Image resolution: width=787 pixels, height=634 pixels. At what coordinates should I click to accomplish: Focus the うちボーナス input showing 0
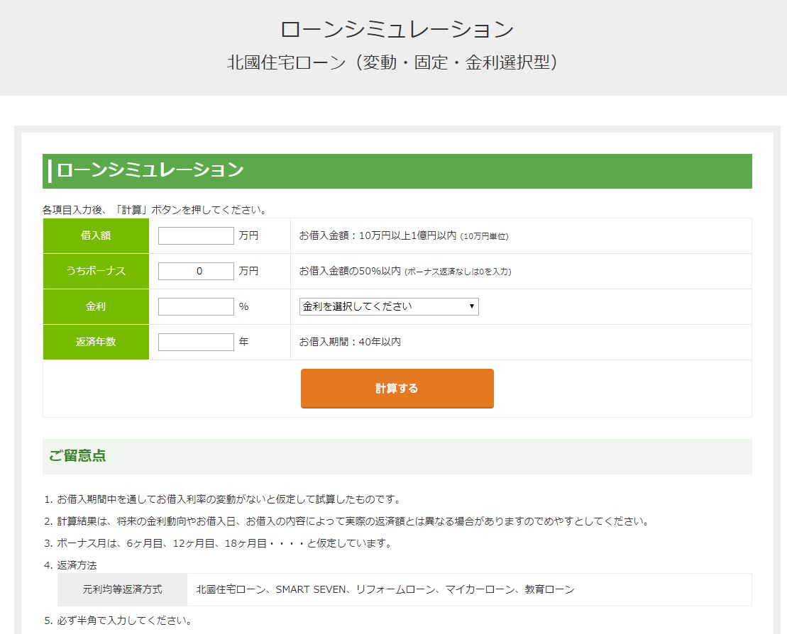coord(196,271)
